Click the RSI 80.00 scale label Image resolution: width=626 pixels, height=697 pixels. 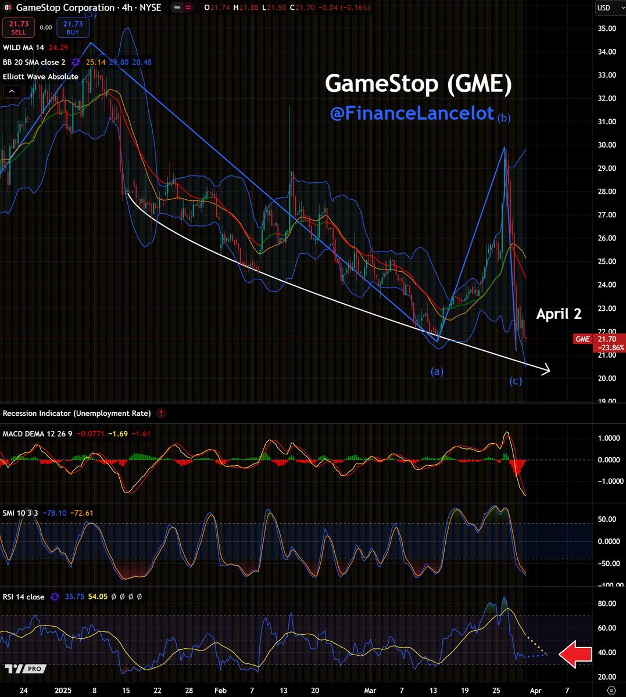point(607,603)
